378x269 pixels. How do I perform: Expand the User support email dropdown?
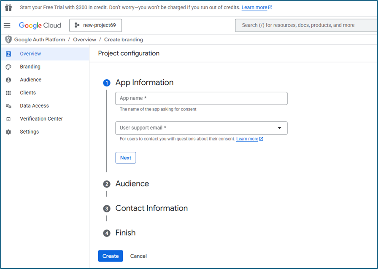coord(279,128)
